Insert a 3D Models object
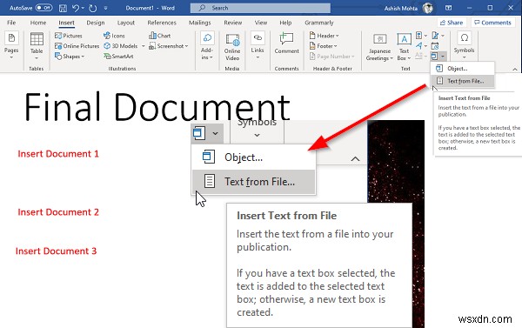The width and height of the screenshot is (522, 328). pyautogui.click(x=121, y=46)
